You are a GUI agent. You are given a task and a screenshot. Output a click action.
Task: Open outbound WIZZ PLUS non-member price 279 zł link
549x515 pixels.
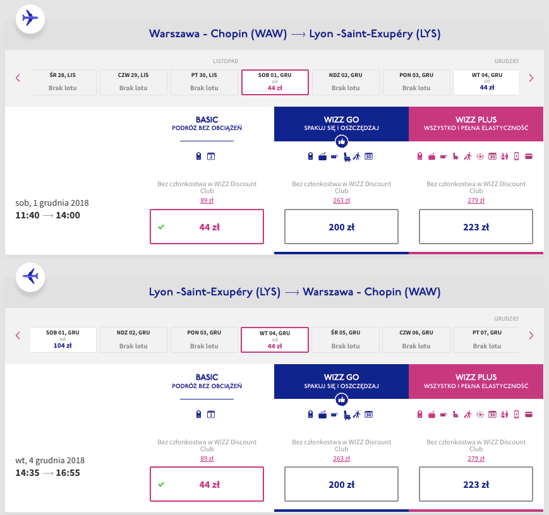(476, 201)
